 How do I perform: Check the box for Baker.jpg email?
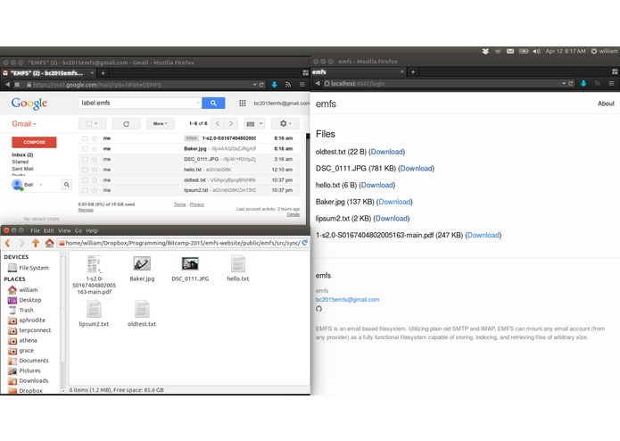tap(85, 149)
